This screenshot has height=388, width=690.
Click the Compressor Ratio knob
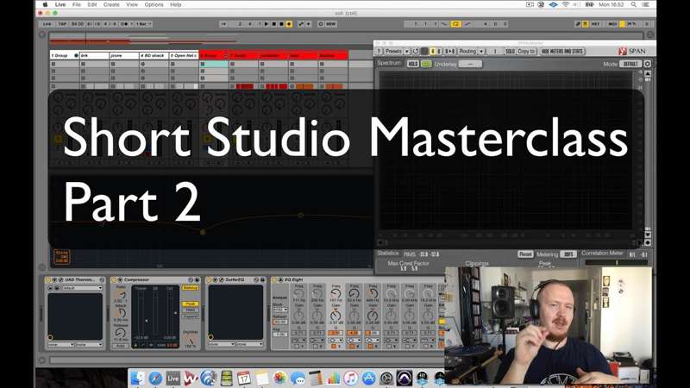121,296
